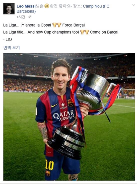Click the Leo Messi name link
Viewport: 137px width, 184px height.
pyautogui.click(x=26, y=6)
